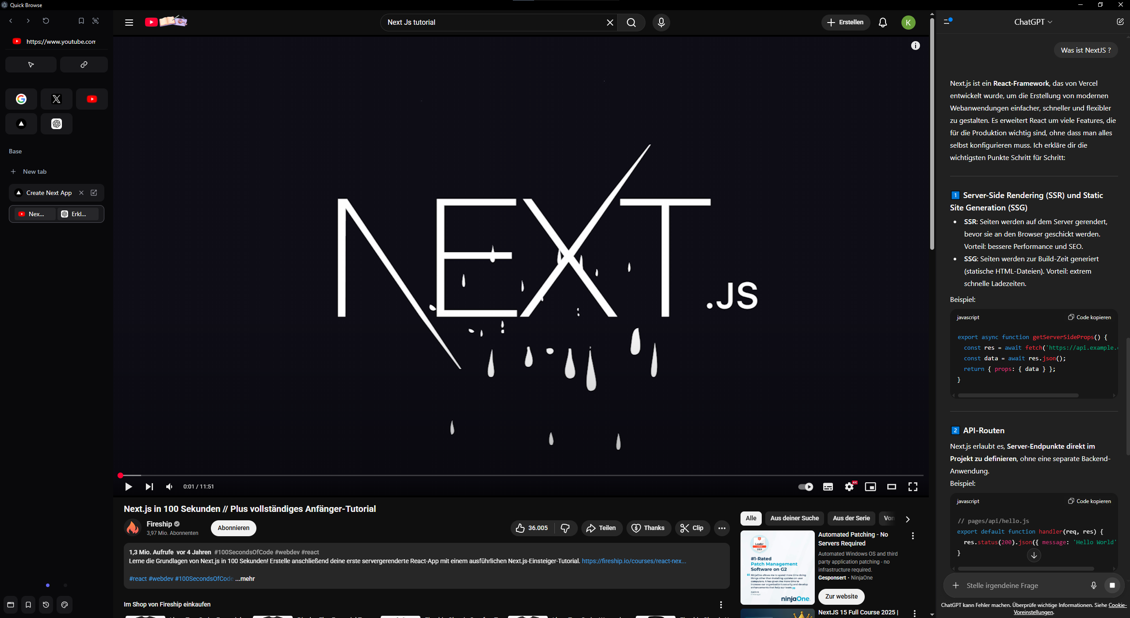Image resolution: width=1130 pixels, height=618 pixels.
Task: Switch to the Erkl... ChatGPT split tab
Action: point(79,214)
